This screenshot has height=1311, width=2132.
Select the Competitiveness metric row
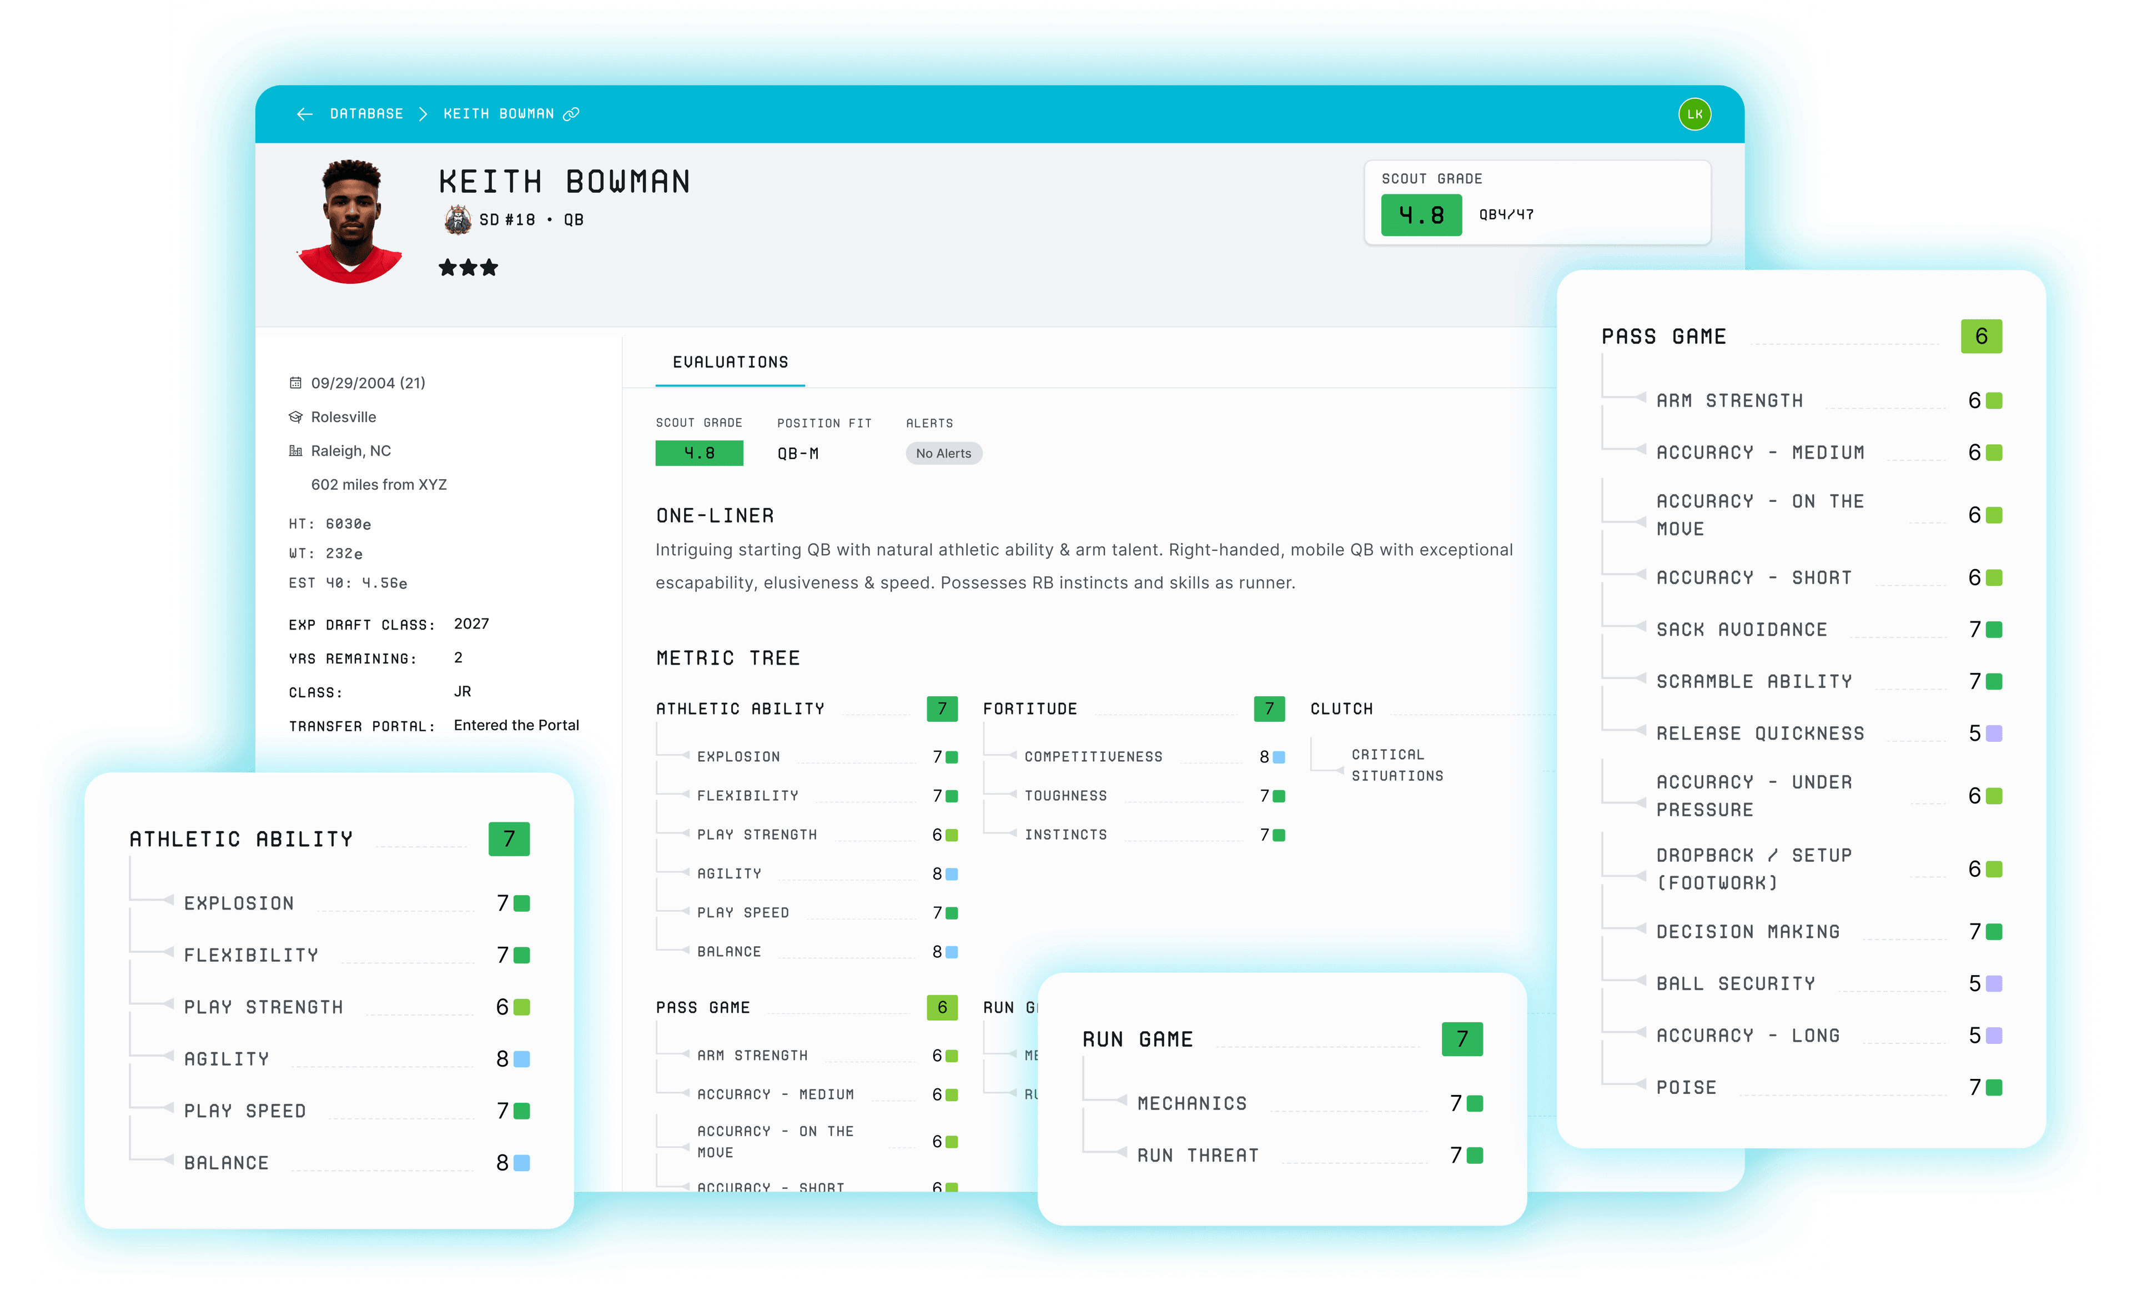pyautogui.click(x=1093, y=757)
